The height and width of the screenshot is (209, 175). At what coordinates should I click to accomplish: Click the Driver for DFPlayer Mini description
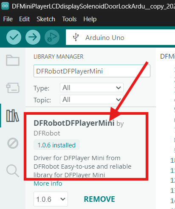82,167
